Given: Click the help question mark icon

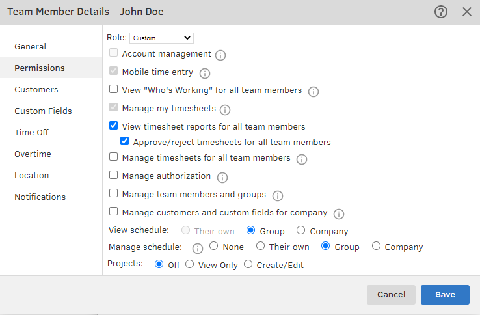Looking at the screenshot, I should (441, 12).
